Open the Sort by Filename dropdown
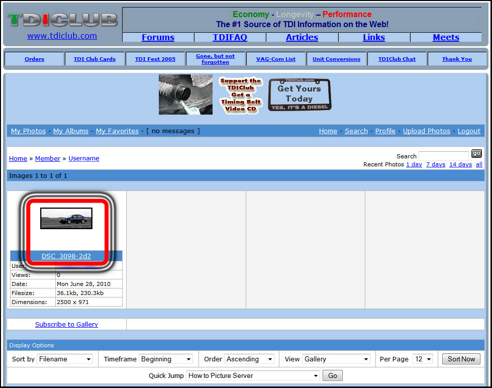492x388 pixels. click(x=65, y=359)
